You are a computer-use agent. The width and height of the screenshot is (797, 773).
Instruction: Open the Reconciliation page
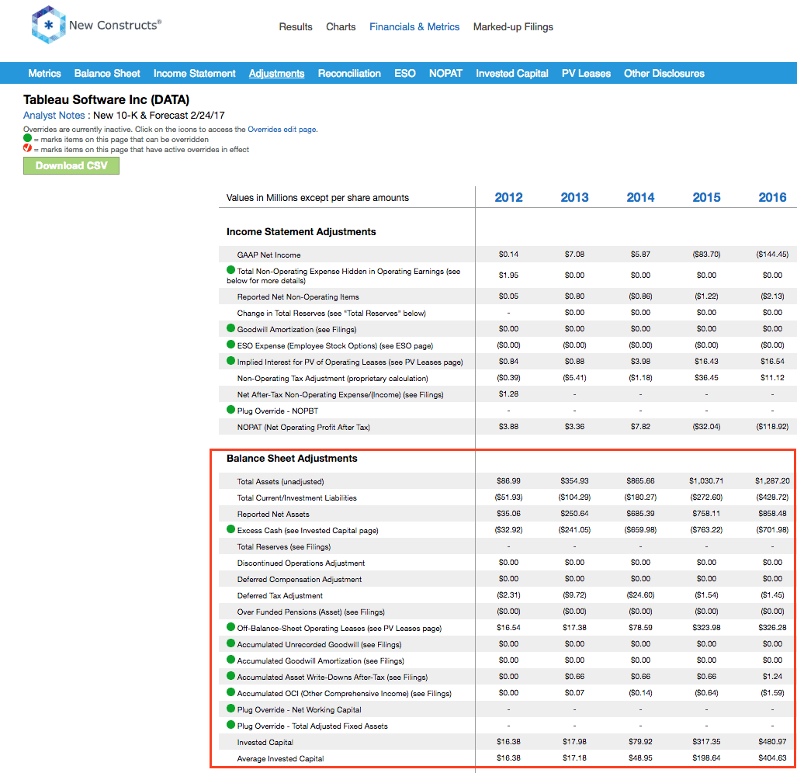point(349,73)
